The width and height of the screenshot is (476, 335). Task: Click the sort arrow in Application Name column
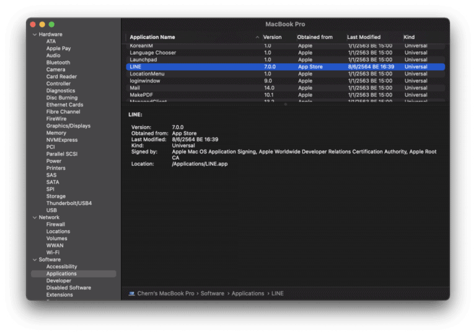pyautogui.click(x=257, y=37)
